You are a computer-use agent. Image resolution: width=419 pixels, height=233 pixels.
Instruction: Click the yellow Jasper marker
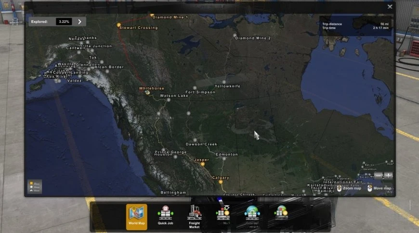coord(203,164)
